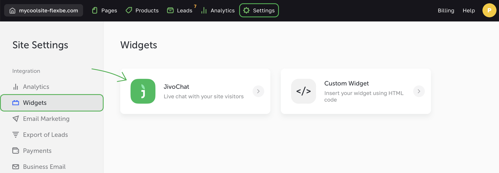Screen dimensions: 499x173
Task: Click the sidebar Analytics bar chart icon
Action: pyautogui.click(x=16, y=87)
